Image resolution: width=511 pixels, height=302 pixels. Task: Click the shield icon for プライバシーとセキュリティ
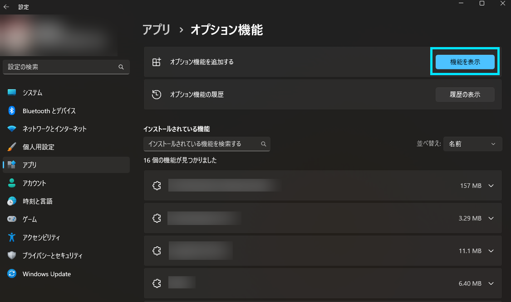point(12,255)
